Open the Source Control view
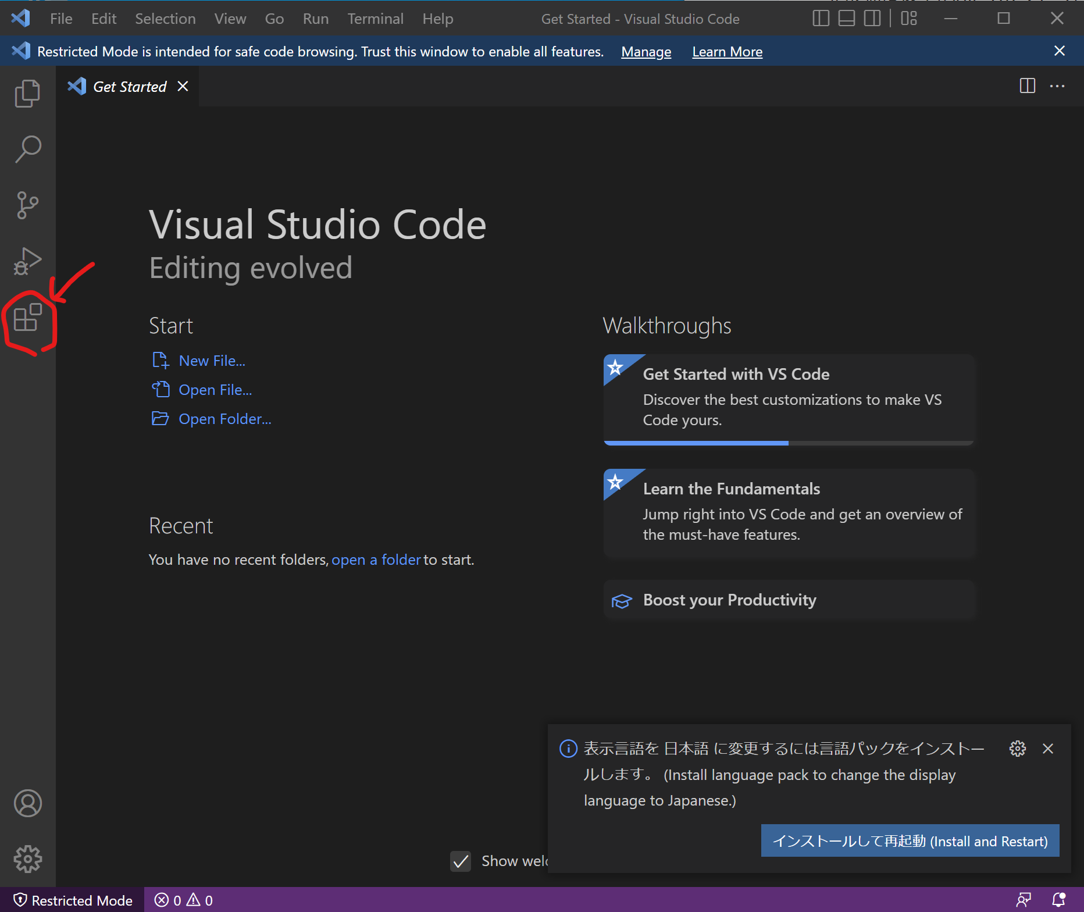 (x=27, y=205)
